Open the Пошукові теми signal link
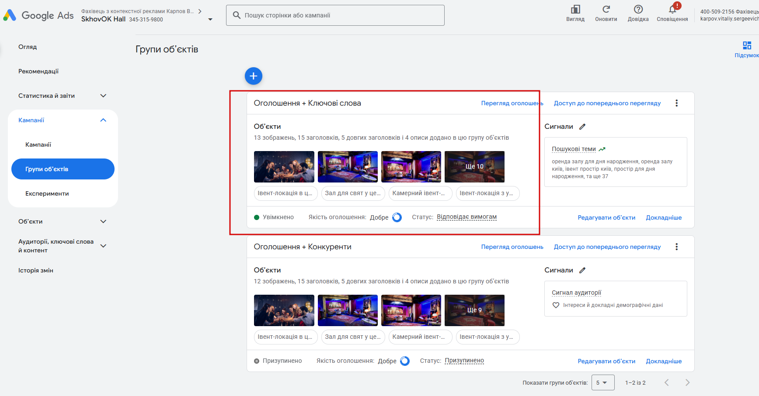Screen dimensions: 759x396 click(x=574, y=149)
